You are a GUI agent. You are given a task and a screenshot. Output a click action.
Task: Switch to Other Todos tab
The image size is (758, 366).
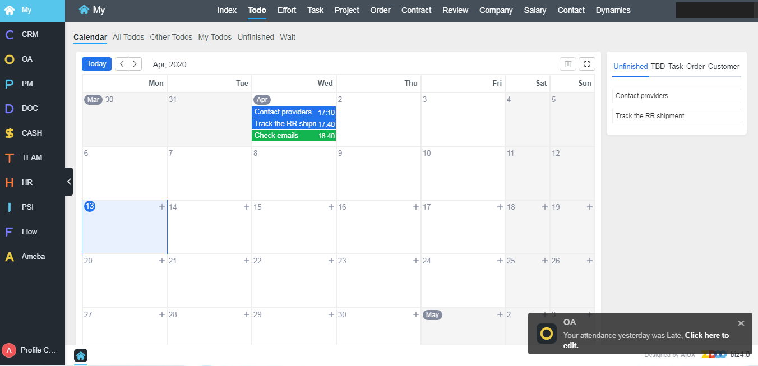171,37
